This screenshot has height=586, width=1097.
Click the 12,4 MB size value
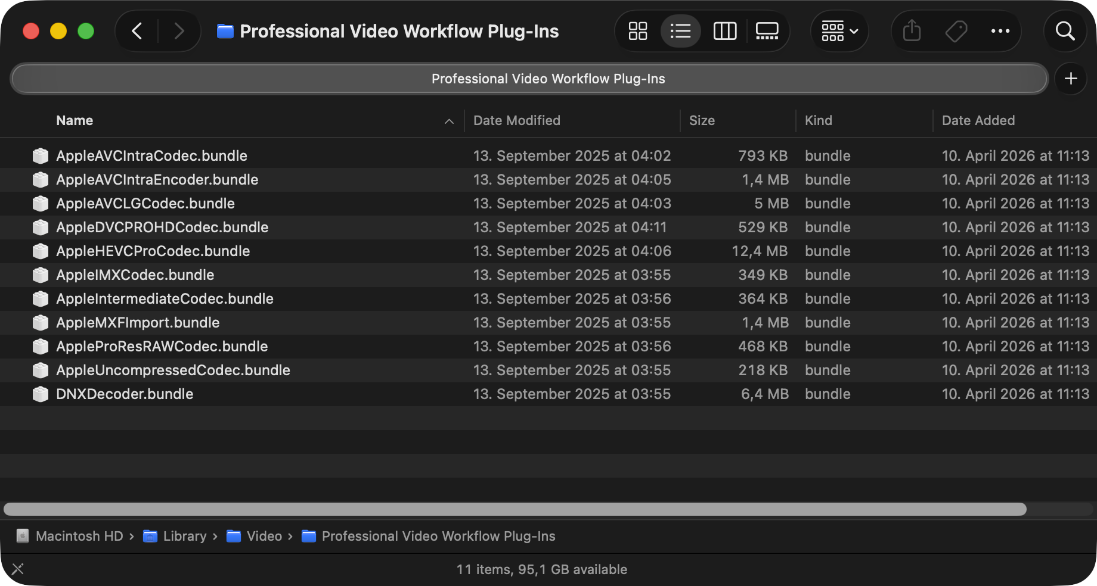(x=760, y=251)
